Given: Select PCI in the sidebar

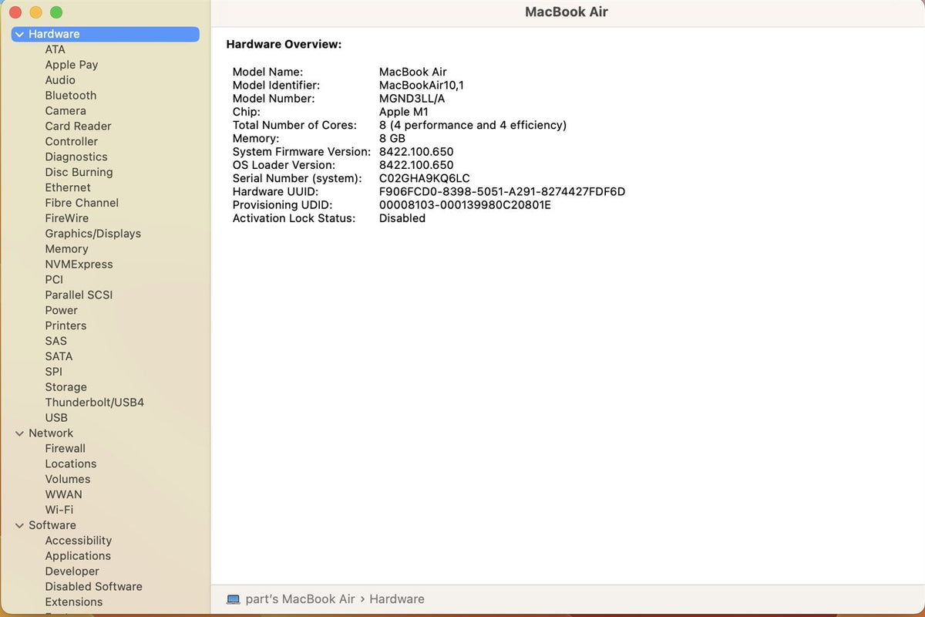Looking at the screenshot, I should [54, 280].
